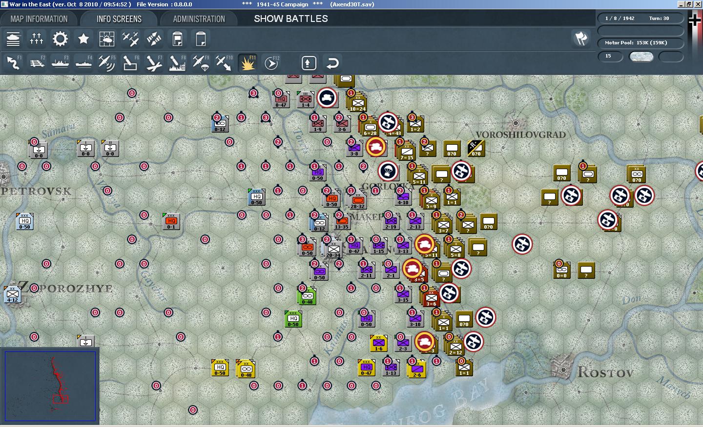
Task: Click the cloud weather indicator pill
Action: (x=641, y=57)
